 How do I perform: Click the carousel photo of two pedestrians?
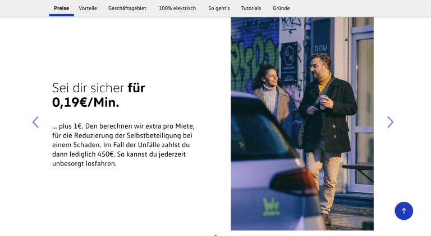coord(302,124)
